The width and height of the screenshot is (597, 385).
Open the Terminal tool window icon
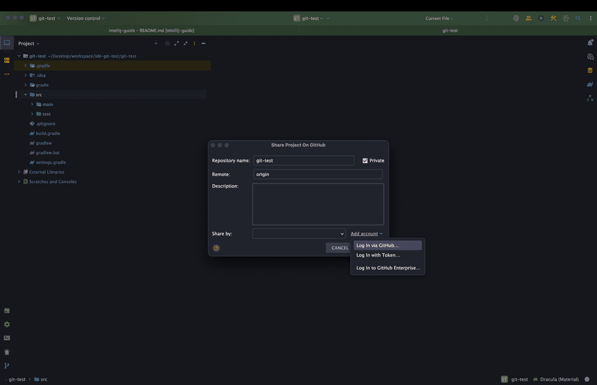[x=7, y=338]
